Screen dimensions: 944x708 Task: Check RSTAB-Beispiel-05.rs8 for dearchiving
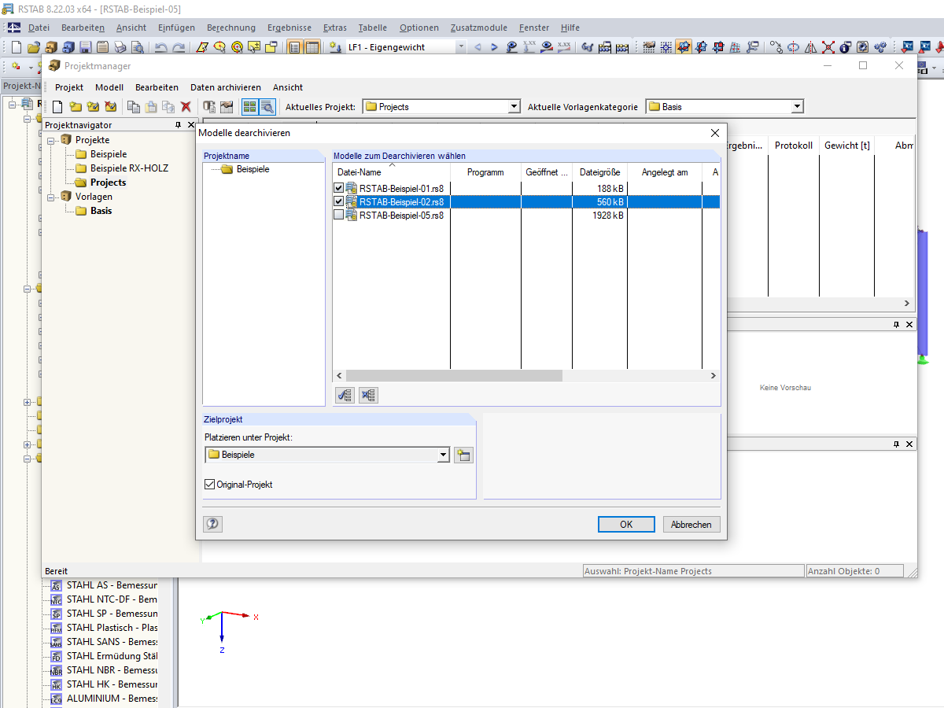click(x=339, y=214)
